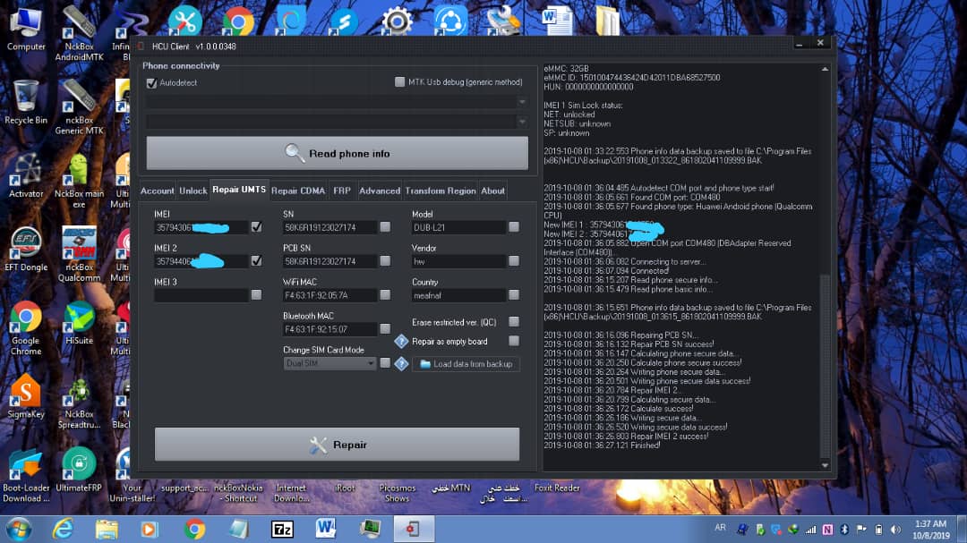This screenshot has width=967, height=543.
Task: Select Boot-Loader Download desktop icon
Action: pyautogui.click(x=26, y=475)
